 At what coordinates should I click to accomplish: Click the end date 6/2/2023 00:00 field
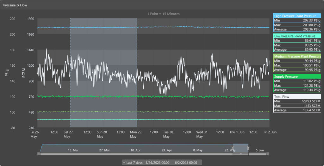[186, 163]
